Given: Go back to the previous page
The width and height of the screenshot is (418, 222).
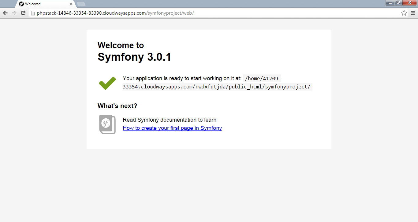Looking at the screenshot, I should [x=5, y=13].
